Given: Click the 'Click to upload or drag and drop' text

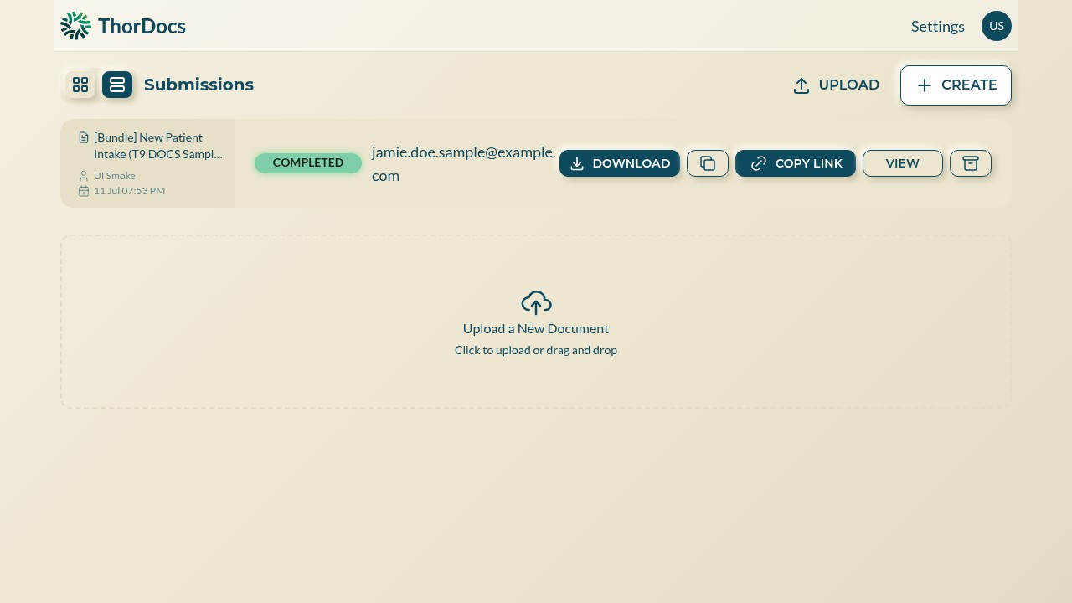Looking at the screenshot, I should 536,350.
